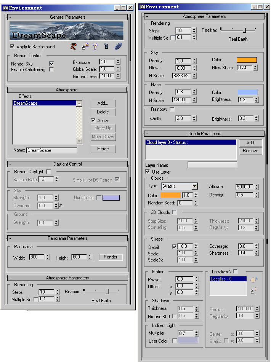
Task: Enable 3D Clouds checkbox
Action: coord(174,212)
